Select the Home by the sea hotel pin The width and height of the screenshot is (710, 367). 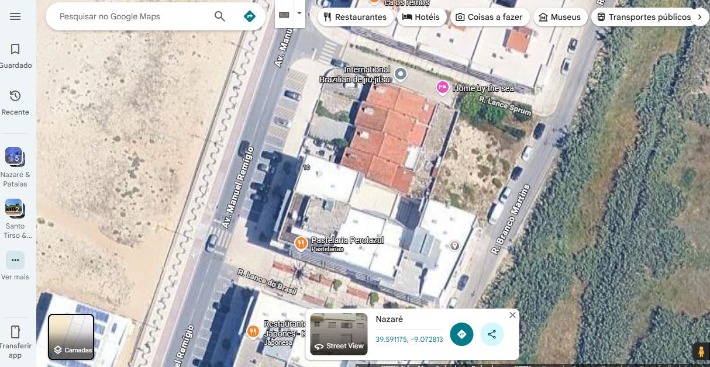coord(443,88)
